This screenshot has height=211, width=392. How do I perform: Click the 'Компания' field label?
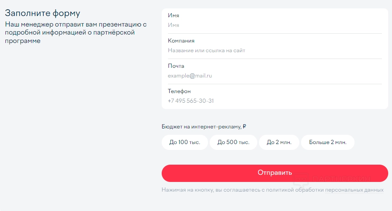181,41
